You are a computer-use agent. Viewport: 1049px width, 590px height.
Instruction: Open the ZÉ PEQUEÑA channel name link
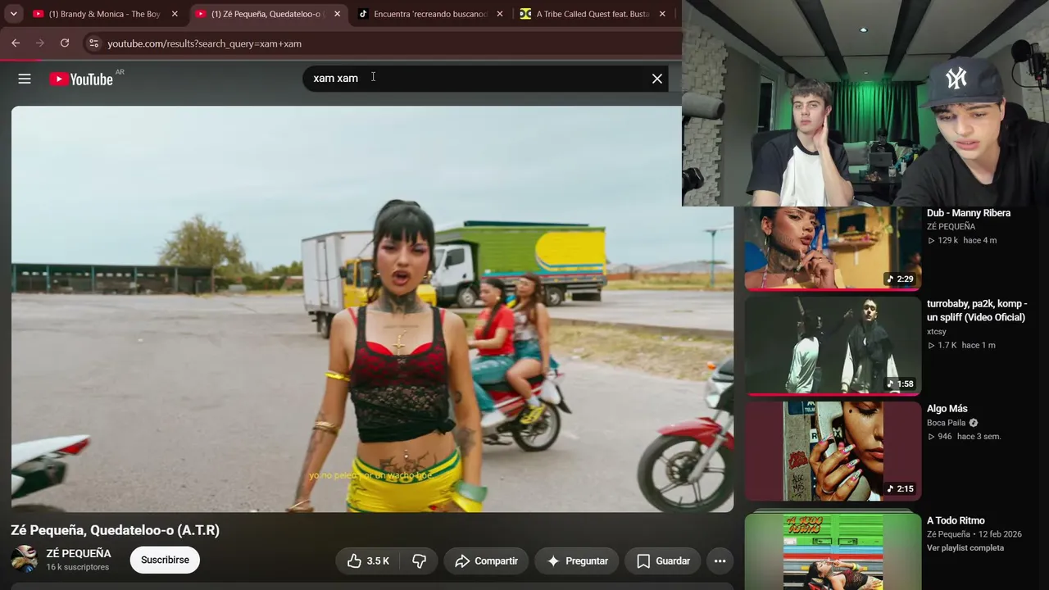(79, 553)
